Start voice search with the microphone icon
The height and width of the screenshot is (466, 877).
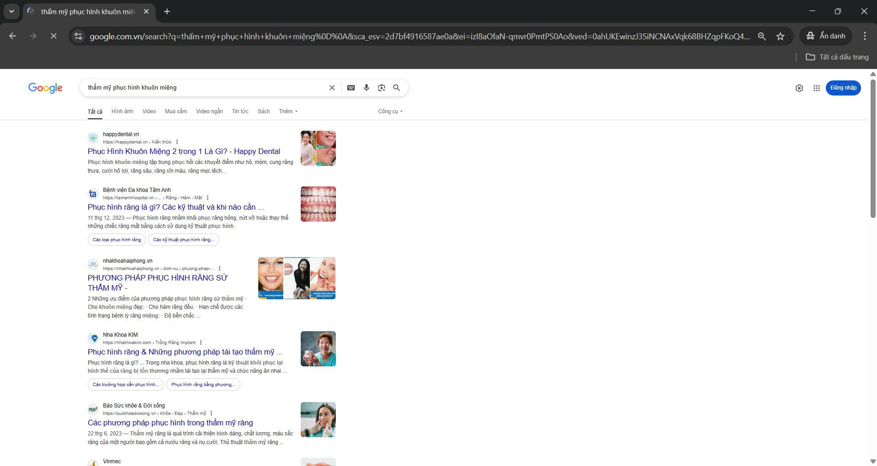367,88
